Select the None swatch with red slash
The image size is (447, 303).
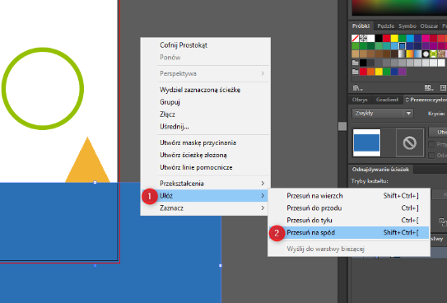(355, 38)
